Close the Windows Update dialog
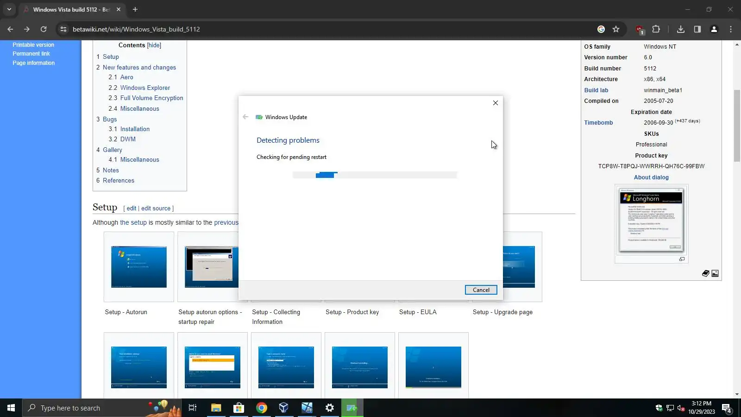 point(496,103)
